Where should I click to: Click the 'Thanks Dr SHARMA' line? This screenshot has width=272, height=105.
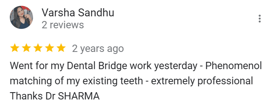click(55, 96)
